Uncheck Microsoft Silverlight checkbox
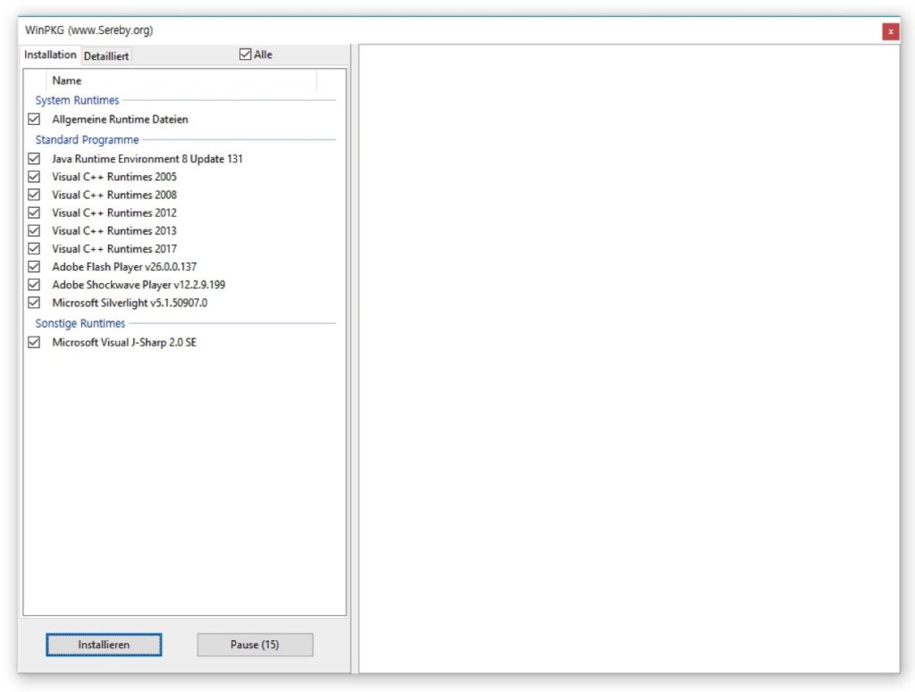The width and height of the screenshot is (915, 692). (34, 304)
